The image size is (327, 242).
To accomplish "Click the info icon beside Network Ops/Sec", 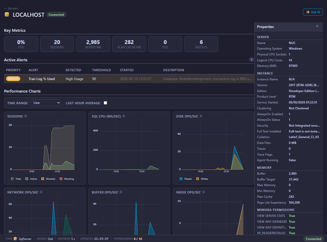I will click(x=41, y=192).
